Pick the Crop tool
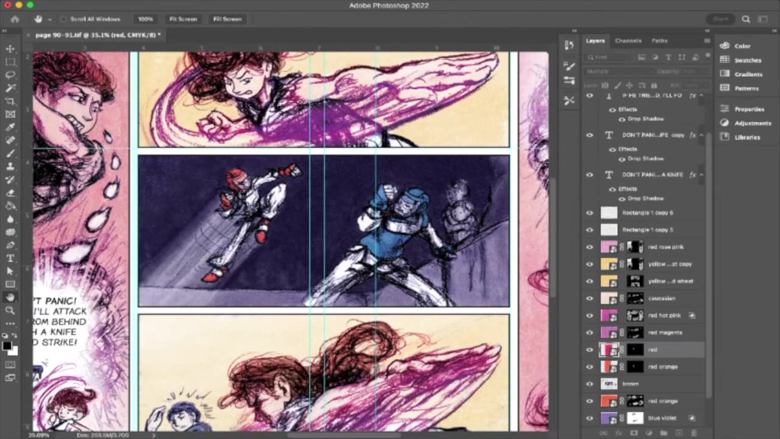This screenshot has width=780, height=439. coord(10,101)
